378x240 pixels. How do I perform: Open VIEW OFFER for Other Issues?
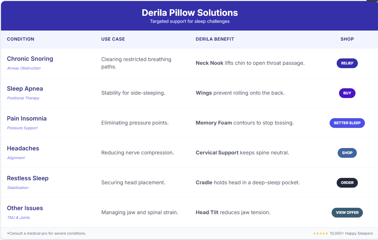347,212
